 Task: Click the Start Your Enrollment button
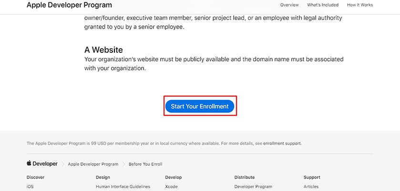pyautogui.click(x=200, y=106)
